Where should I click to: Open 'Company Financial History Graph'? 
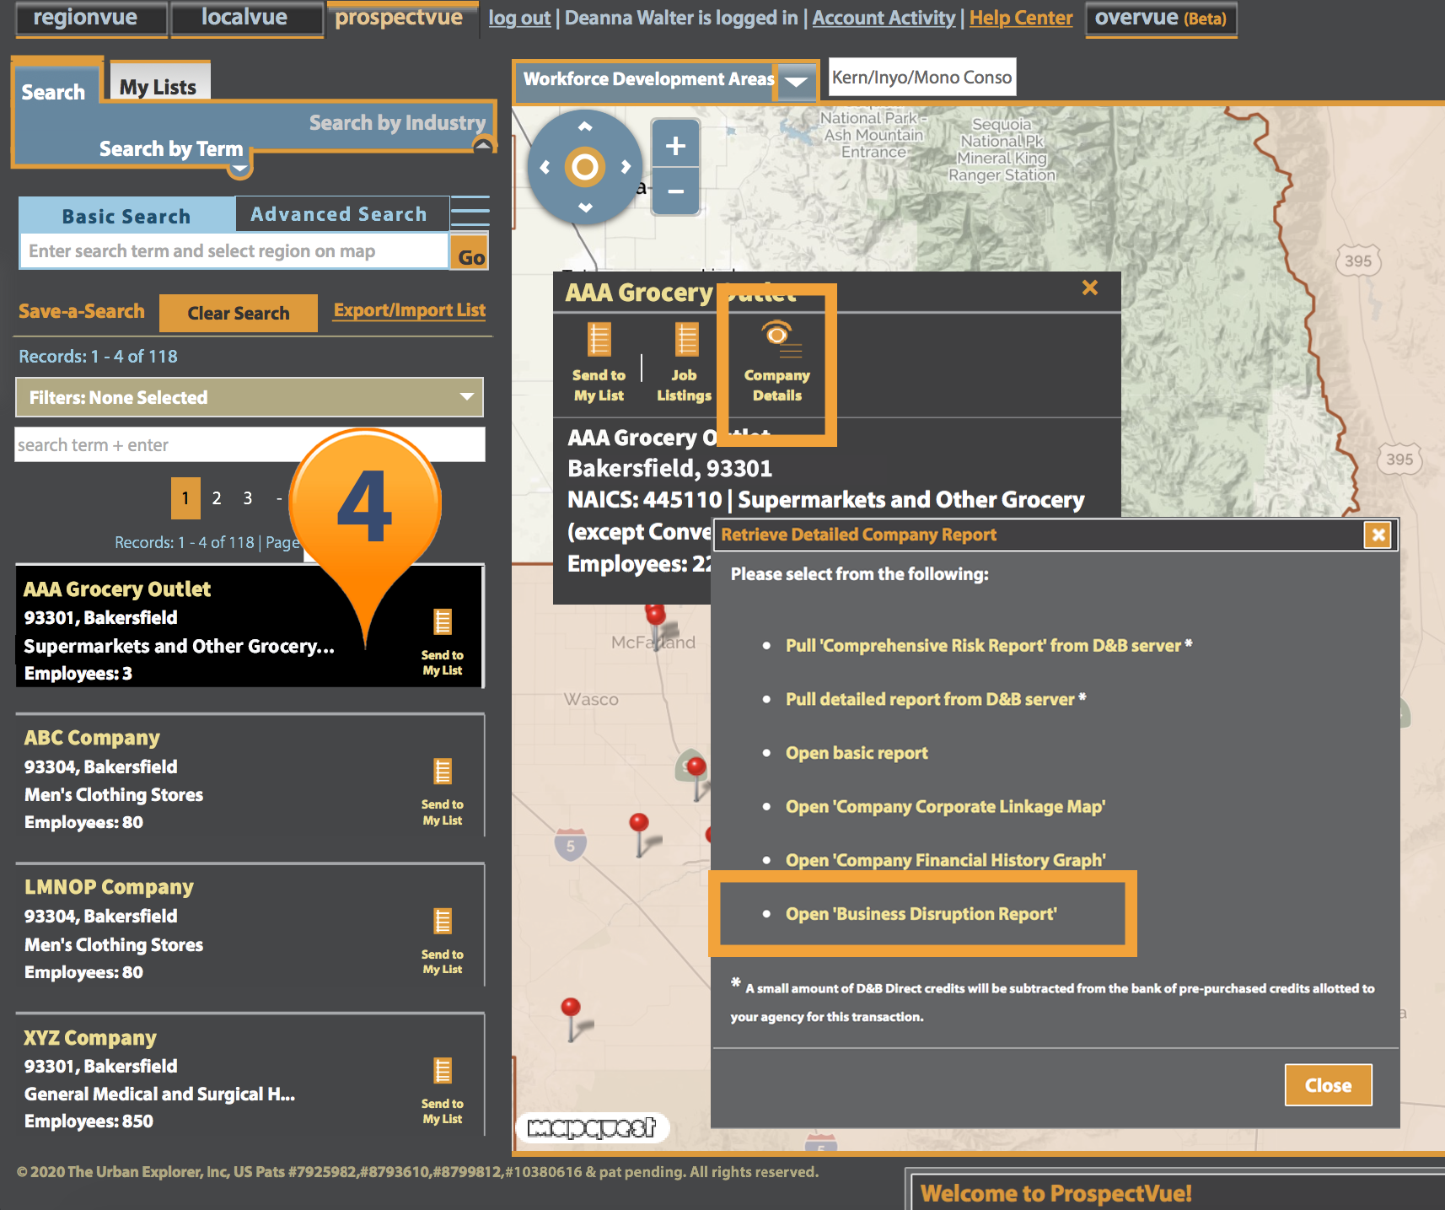[945, 860]
